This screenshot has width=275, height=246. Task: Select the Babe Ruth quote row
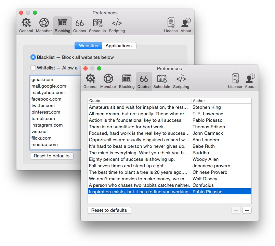(x=170, y=146)
